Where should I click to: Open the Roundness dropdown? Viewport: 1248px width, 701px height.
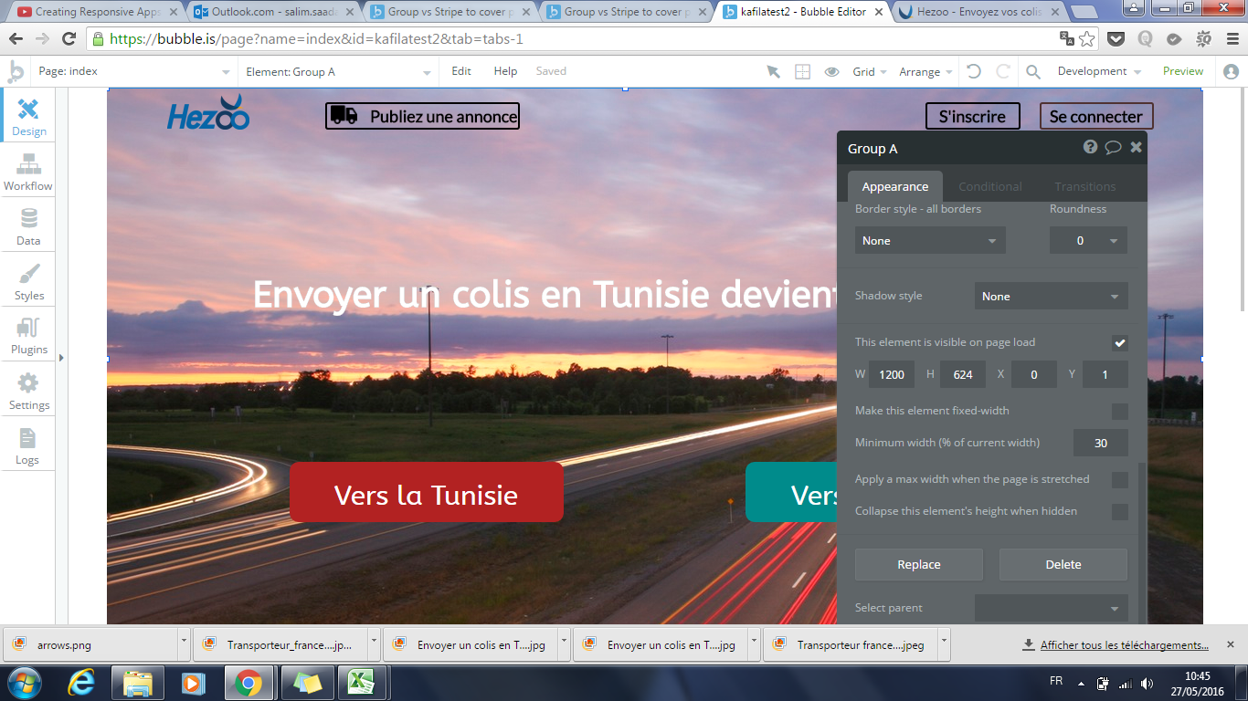coord(1088,241)
